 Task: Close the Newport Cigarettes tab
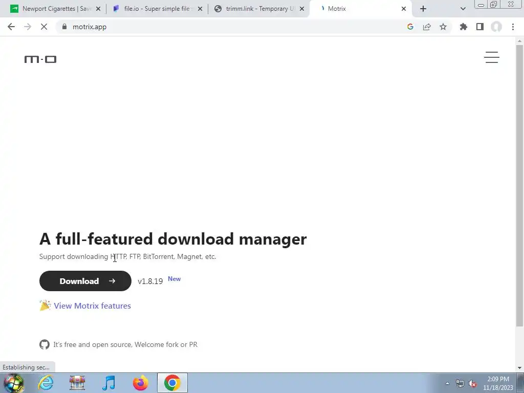point(98,9)
